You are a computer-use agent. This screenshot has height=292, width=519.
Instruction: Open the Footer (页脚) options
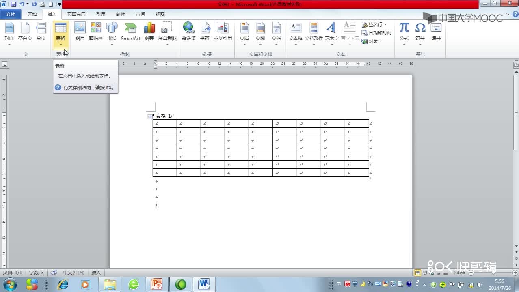coord(260,33)
